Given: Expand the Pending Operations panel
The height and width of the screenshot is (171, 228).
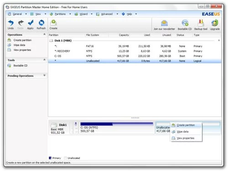Looking at the screenshot, I should click(x=44, y=75).
